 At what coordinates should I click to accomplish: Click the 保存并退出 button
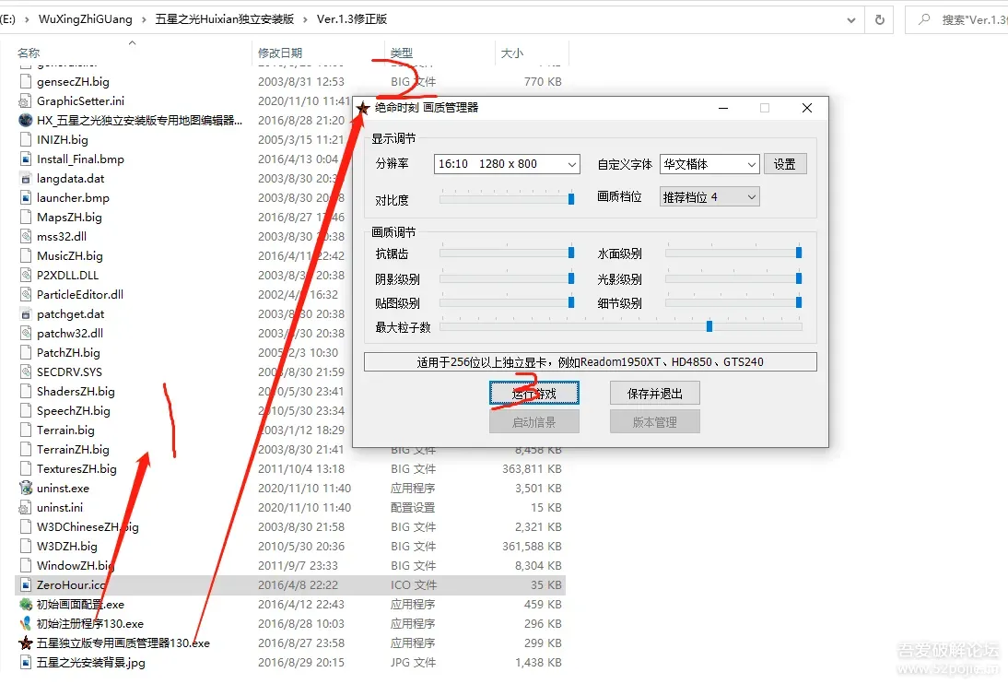tap(654, 393)
